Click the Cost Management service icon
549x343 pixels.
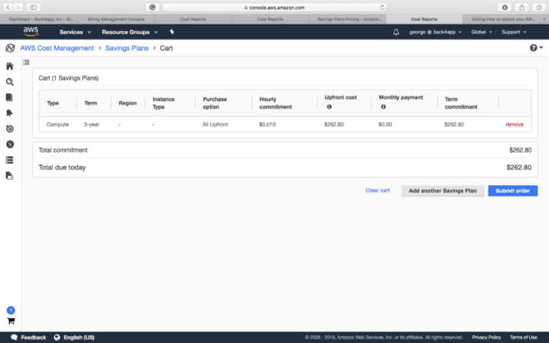point(10,48)
